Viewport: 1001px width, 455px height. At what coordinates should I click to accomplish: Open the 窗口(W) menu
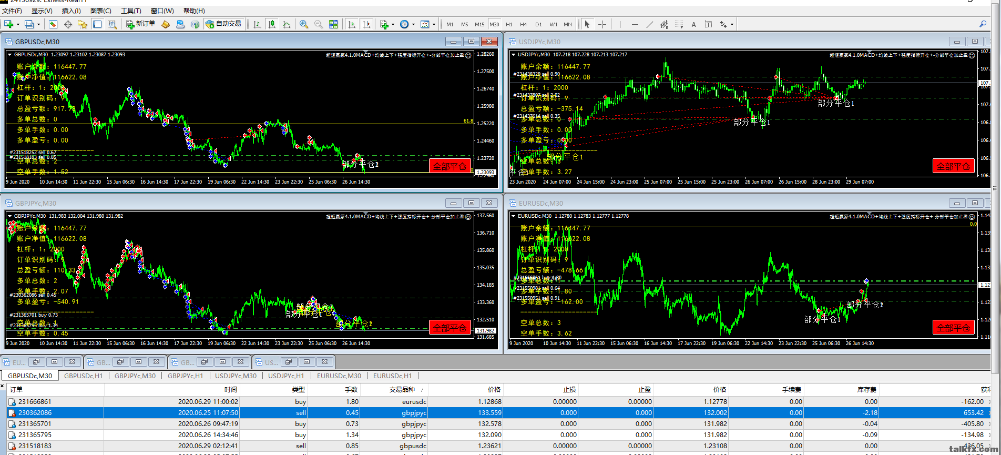click(162, 11)
